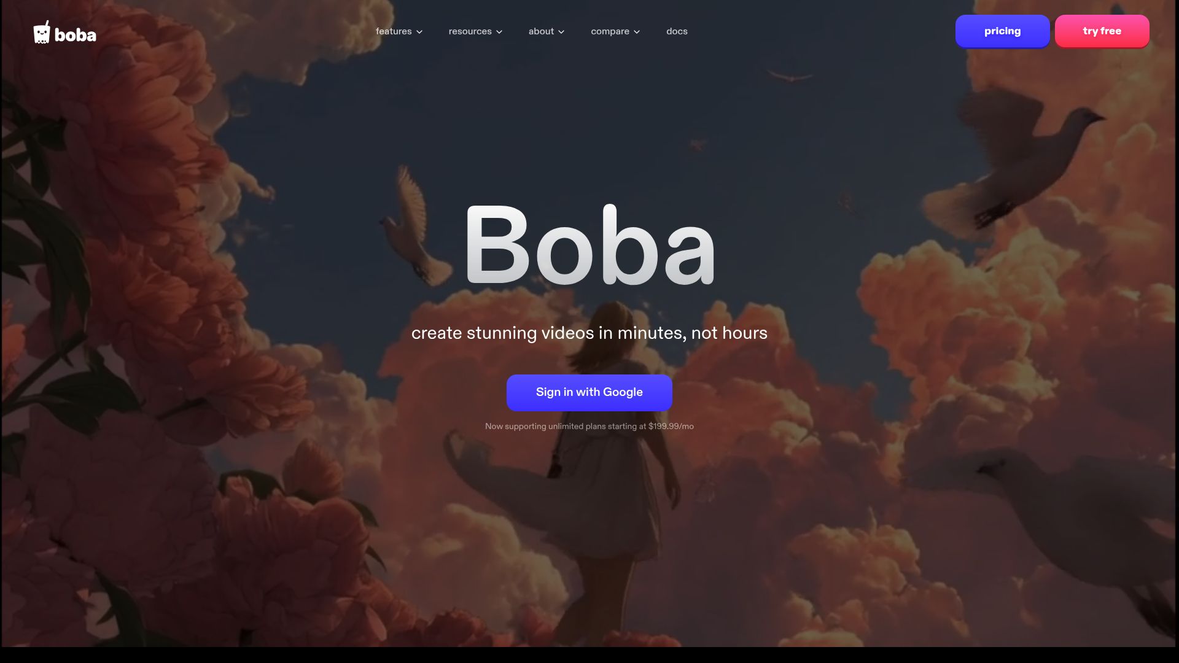Image resolution: width=1179 pixels, height=663 pixels.
Task: Click the boba wordmark next to the logo
Action: coord(76,35)
